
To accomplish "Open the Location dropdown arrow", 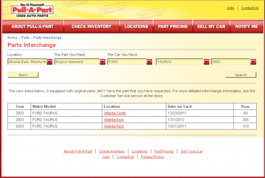I will point(50,62).
